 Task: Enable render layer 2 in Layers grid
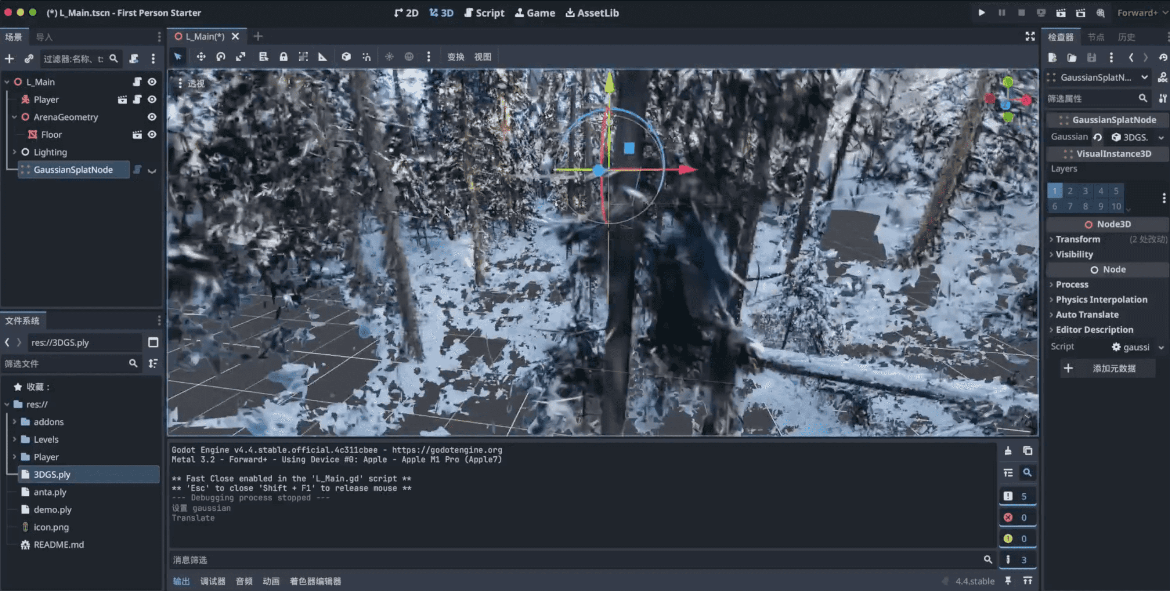click(1070, 191)
